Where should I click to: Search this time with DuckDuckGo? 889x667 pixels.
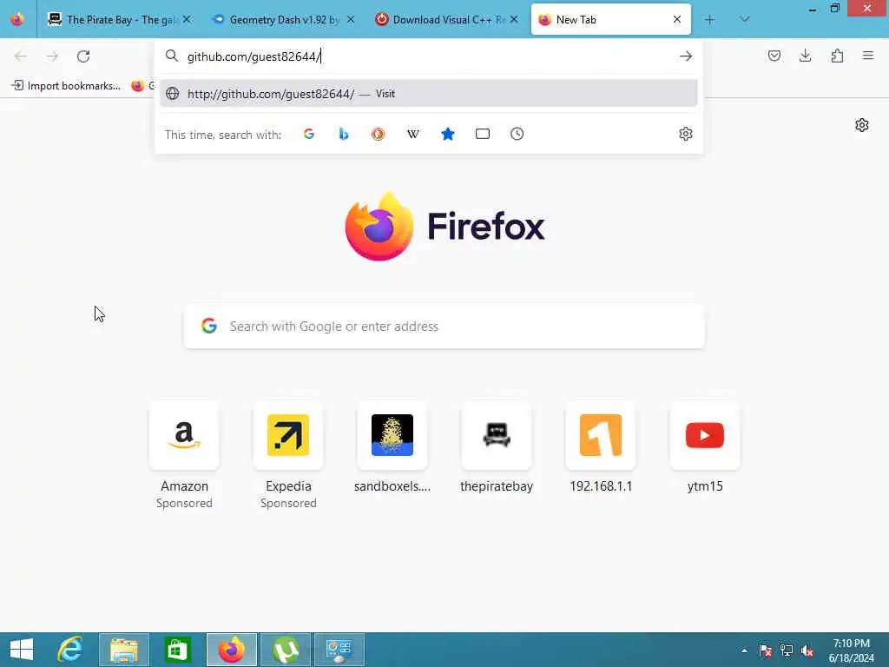click(x=379, y=134)
